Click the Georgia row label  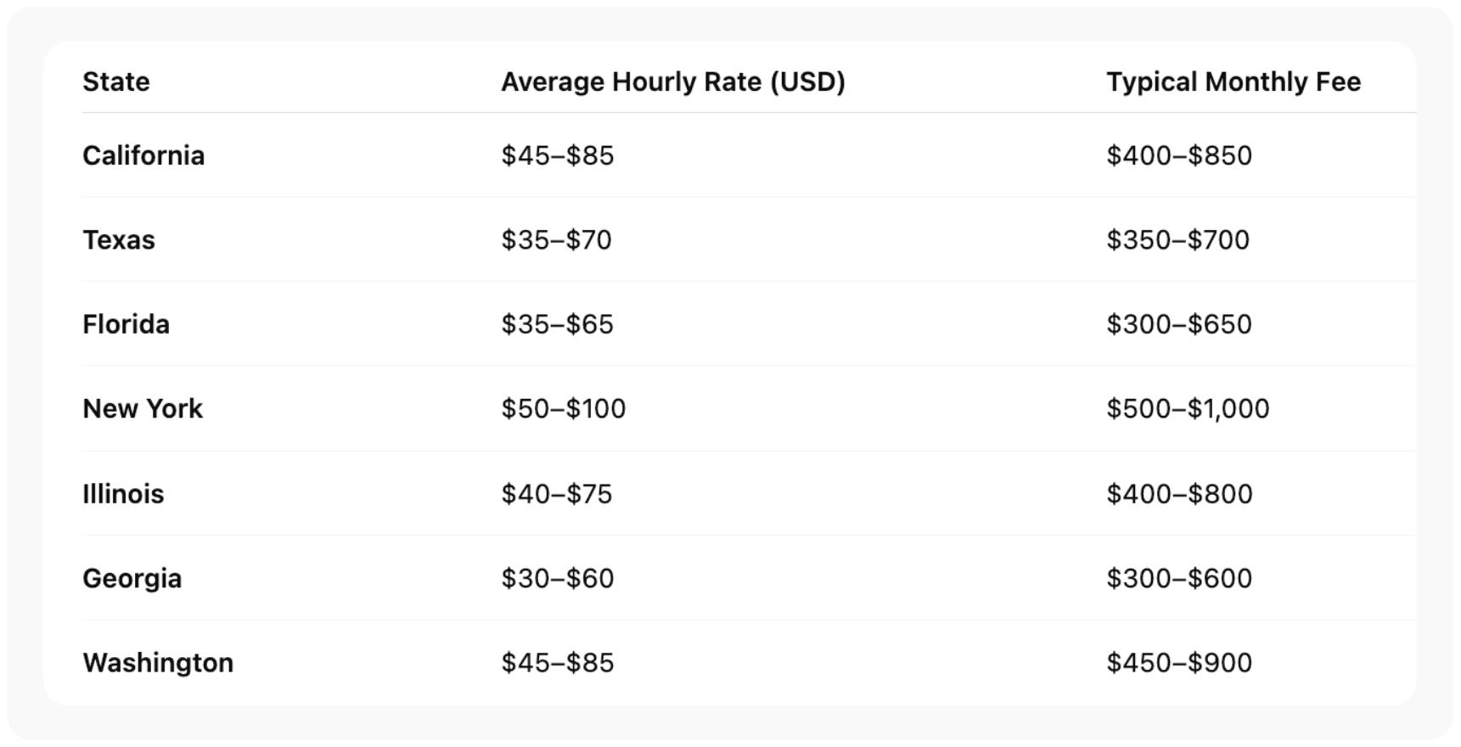click(x=132, y=578)
